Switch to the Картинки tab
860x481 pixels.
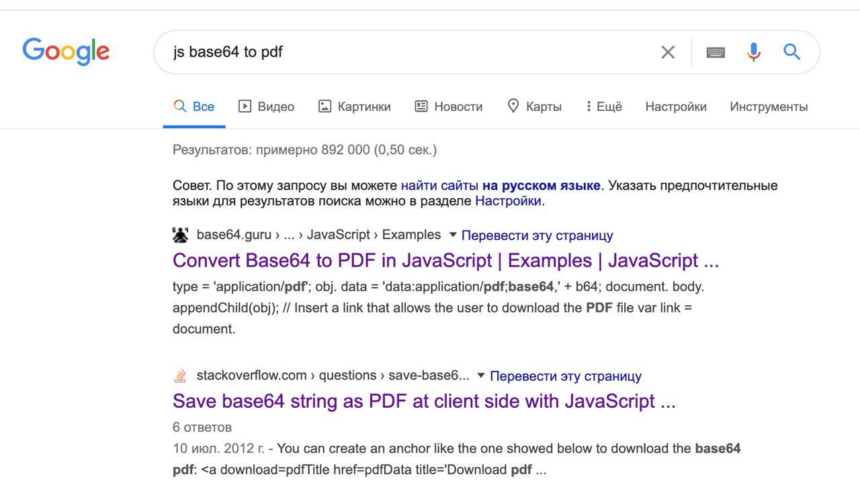click(355, 107)
